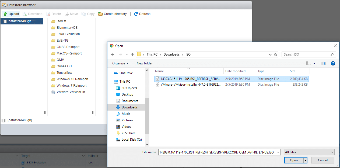Image resolution: width=340 pixels, height=168 pixels.
Task: Click the Back arrow in Open dialog
Action: point(113,54)
